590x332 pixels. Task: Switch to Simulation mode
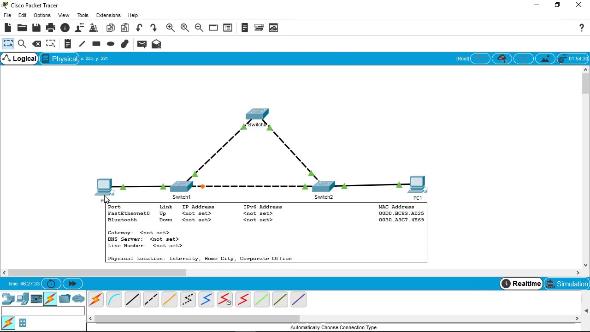[567, 284]
